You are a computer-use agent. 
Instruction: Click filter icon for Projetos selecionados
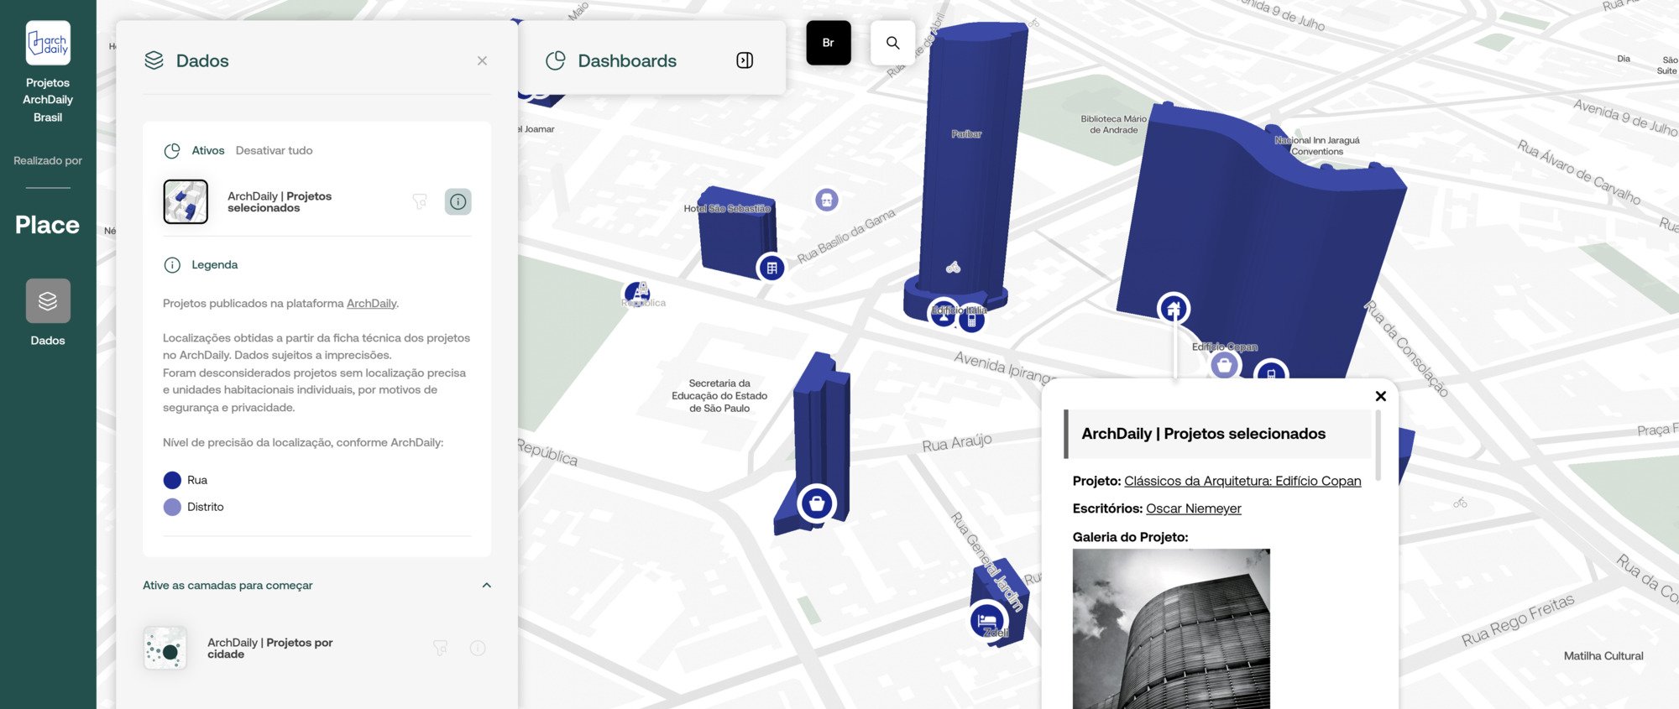(x=420, y=201)
